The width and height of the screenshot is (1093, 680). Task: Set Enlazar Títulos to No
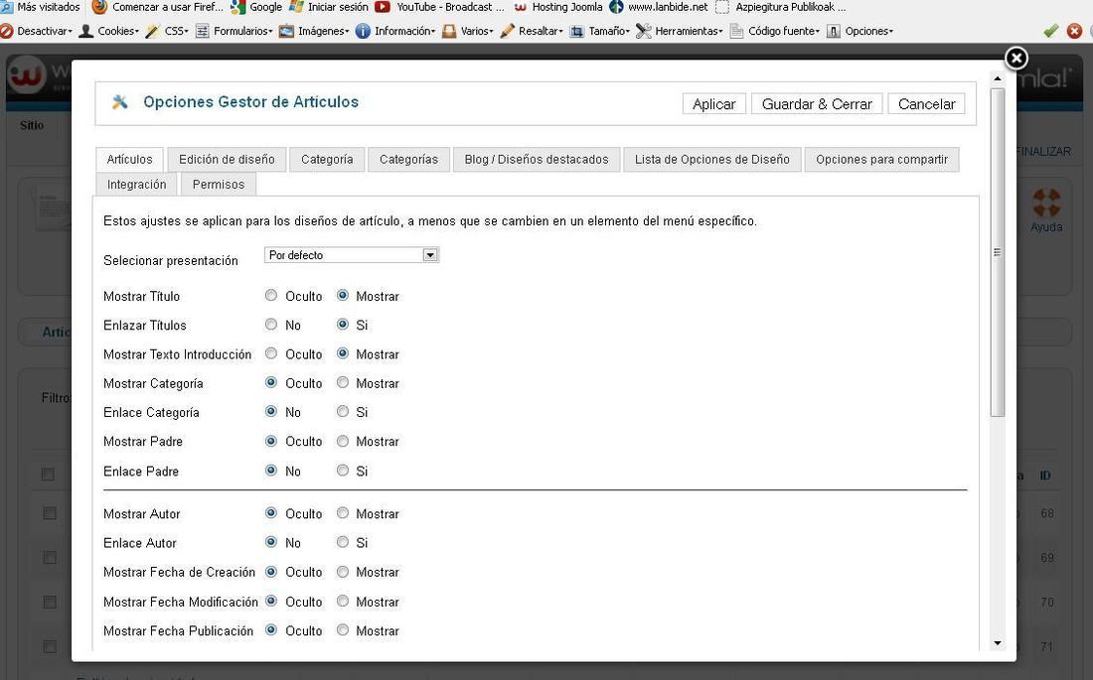(271, 325)
